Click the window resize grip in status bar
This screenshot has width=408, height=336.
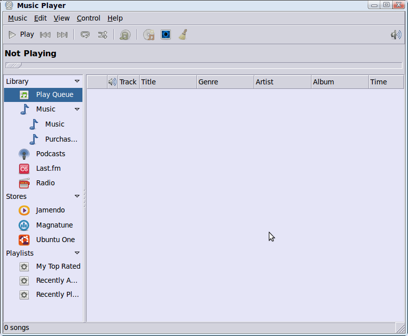(400, 328)
